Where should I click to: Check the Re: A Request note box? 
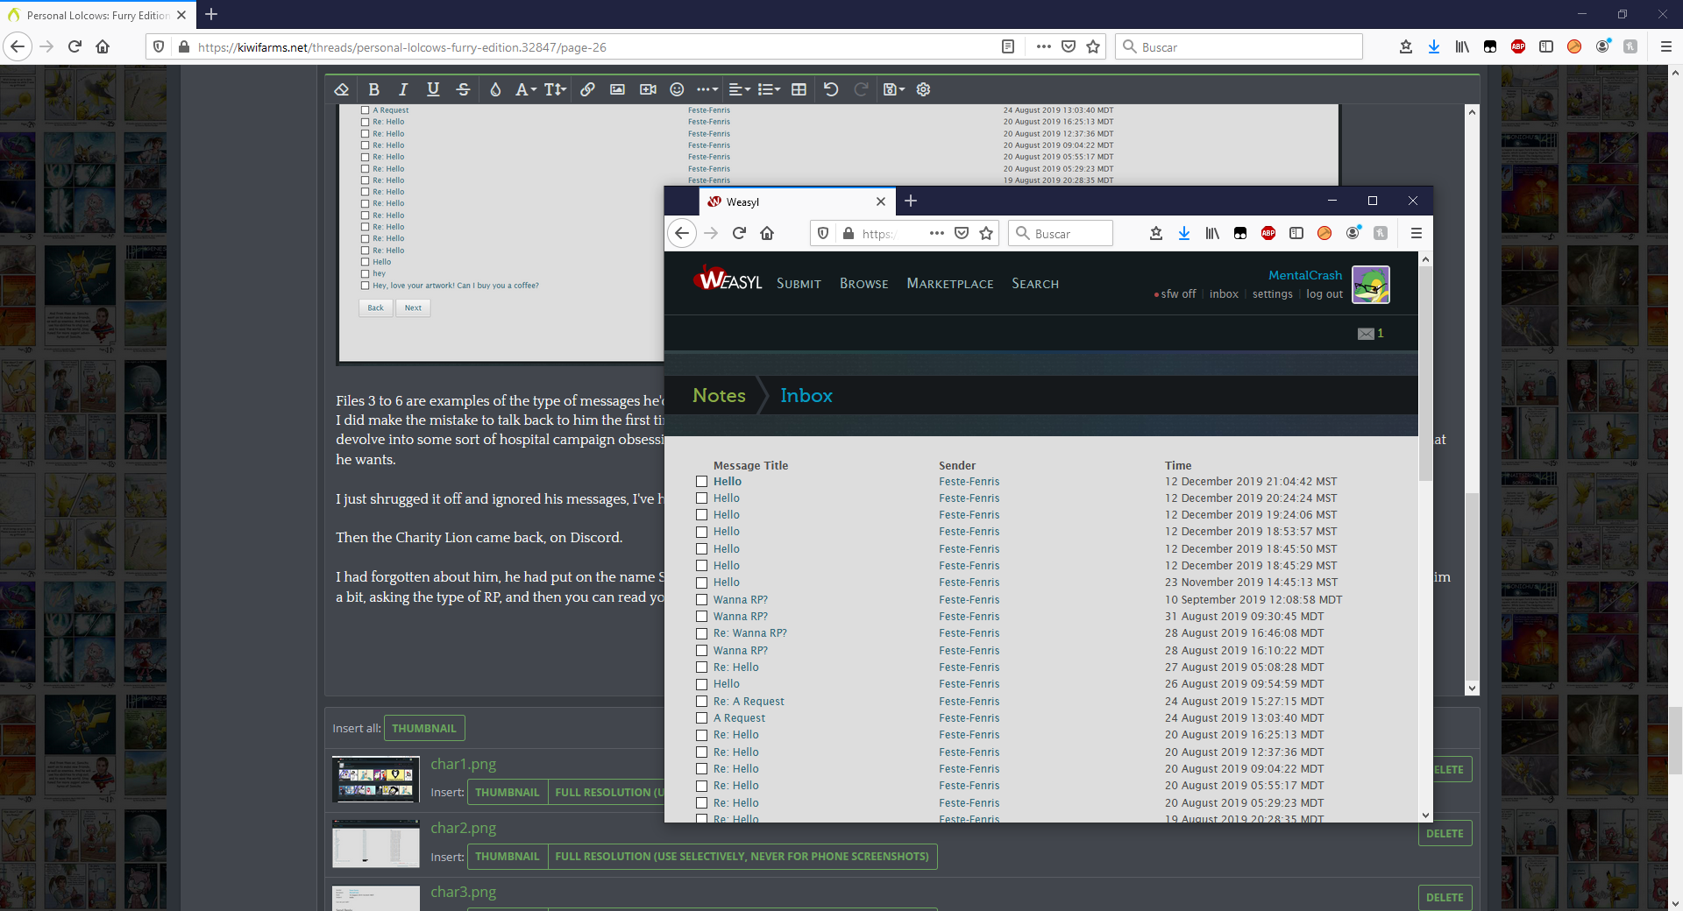pyautogui.click(x=701, y=702)
